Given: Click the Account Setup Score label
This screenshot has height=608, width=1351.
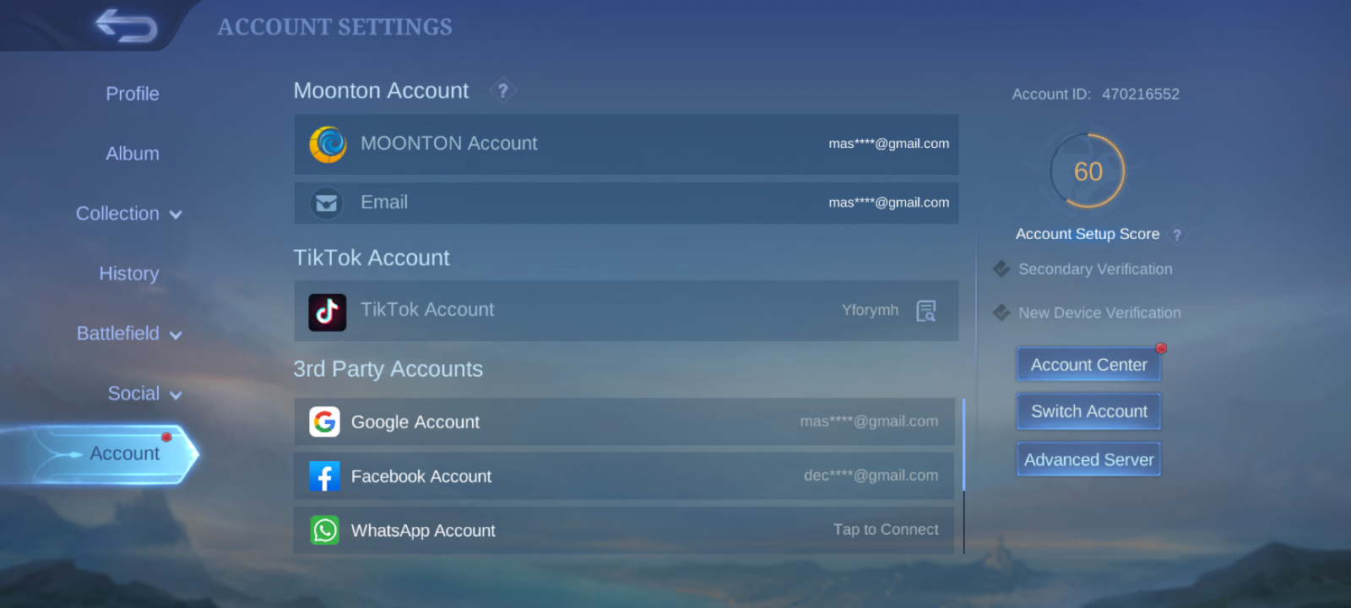Looking at the screenshot, I should 1088,234.
